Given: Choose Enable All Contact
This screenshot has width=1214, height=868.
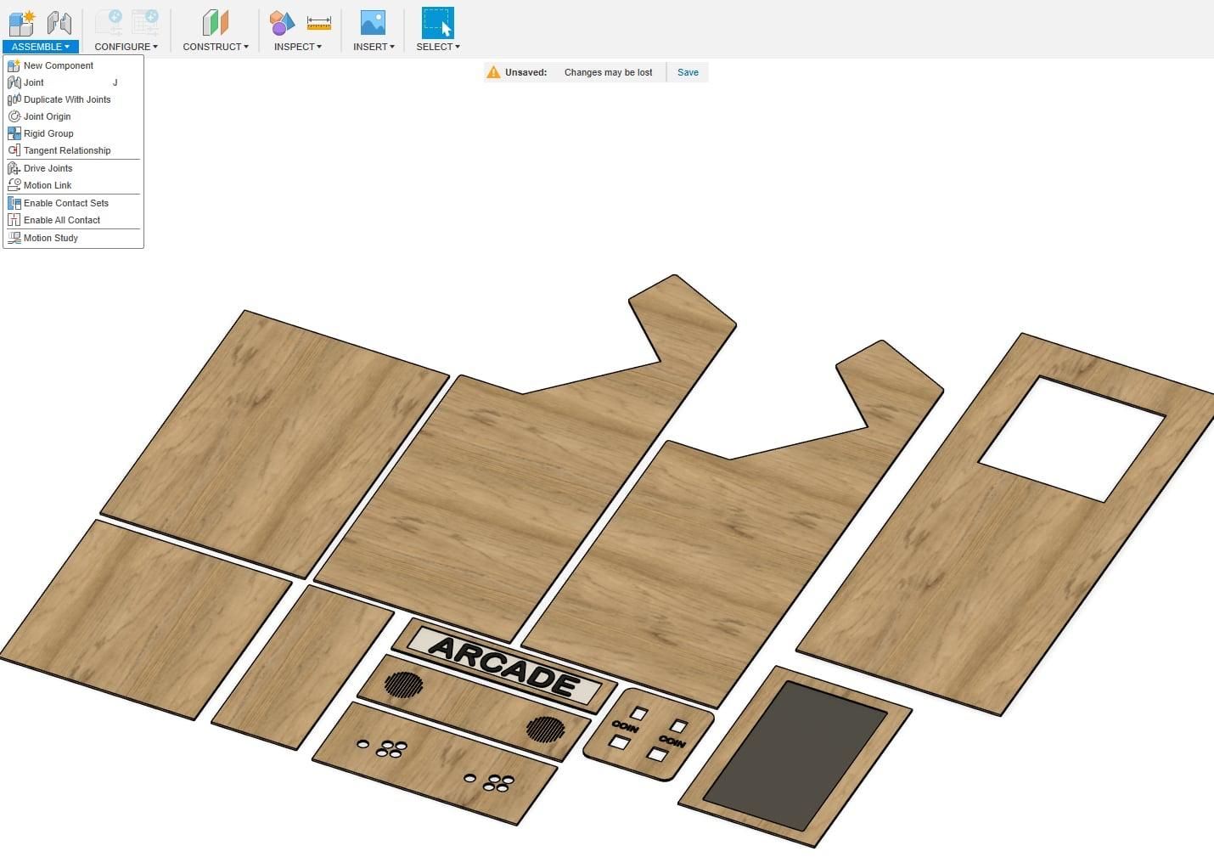Looking at the screenshot, I should 73,220.
